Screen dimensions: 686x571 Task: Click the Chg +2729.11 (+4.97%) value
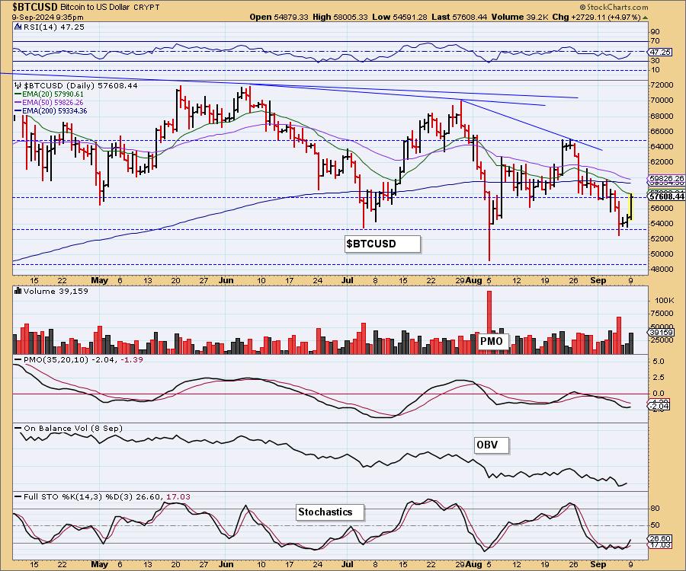597,17
